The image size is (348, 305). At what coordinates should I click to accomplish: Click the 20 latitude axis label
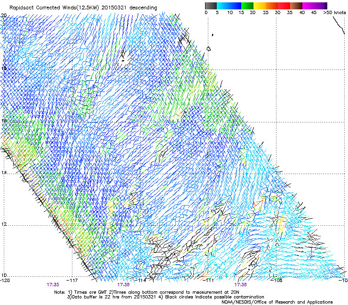click(x=4, y=15)
